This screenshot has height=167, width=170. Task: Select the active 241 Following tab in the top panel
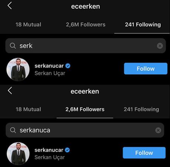click(x=143, y=24)
